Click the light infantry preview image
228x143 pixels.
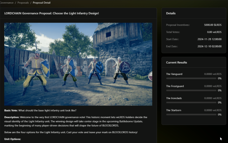click(78, 64)
